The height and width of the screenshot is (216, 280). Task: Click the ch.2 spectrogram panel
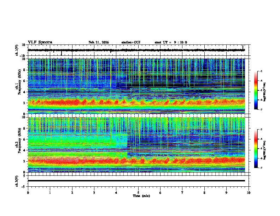(136, 145)
